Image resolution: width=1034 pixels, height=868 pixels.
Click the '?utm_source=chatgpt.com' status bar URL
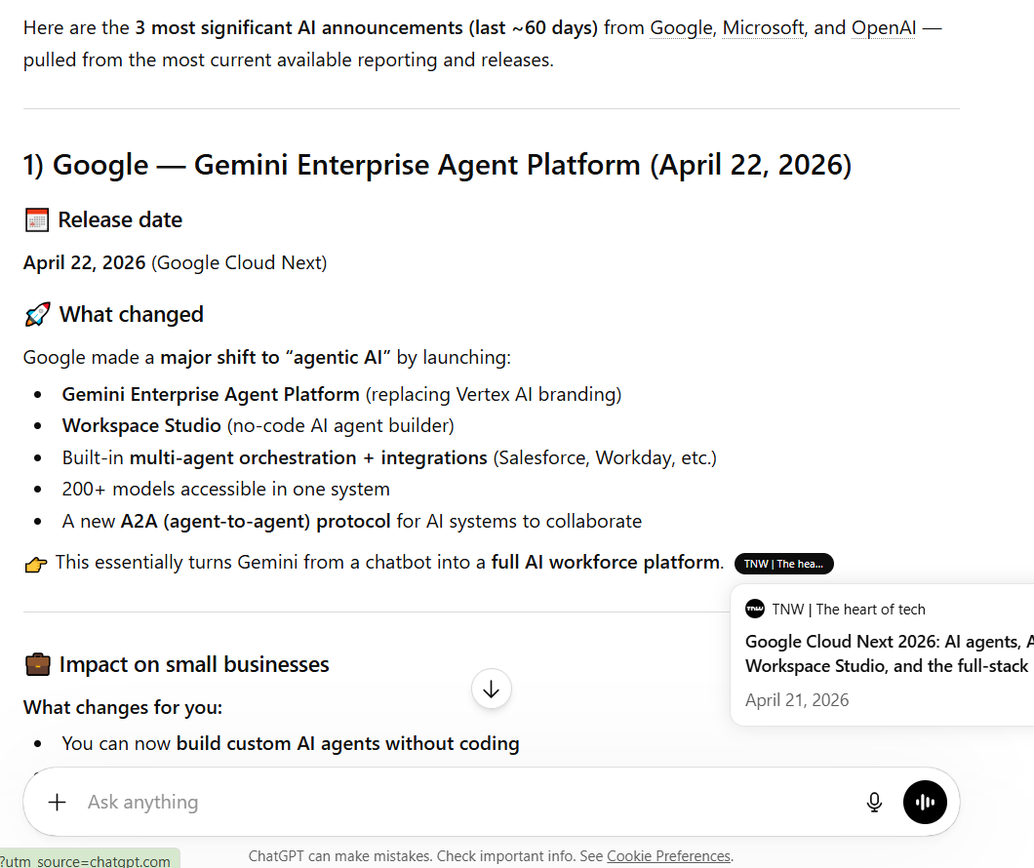coord(85,861)
